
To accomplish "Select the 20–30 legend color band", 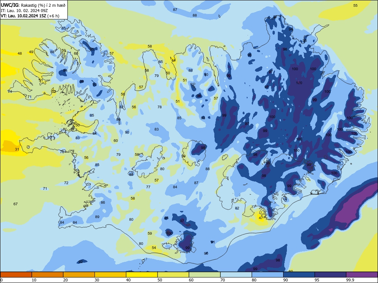I will [79, 275].
